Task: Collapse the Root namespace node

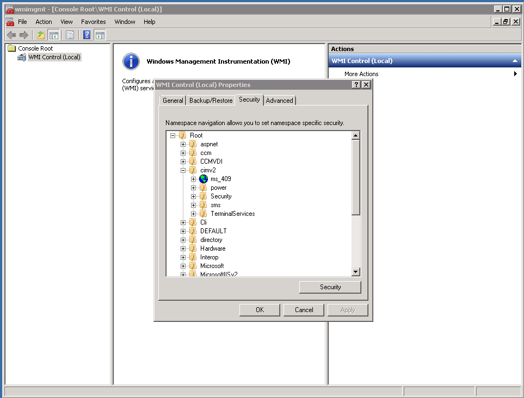Action: coord(173,135)
